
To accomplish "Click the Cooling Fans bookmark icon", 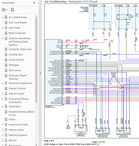I will [6, 55].
